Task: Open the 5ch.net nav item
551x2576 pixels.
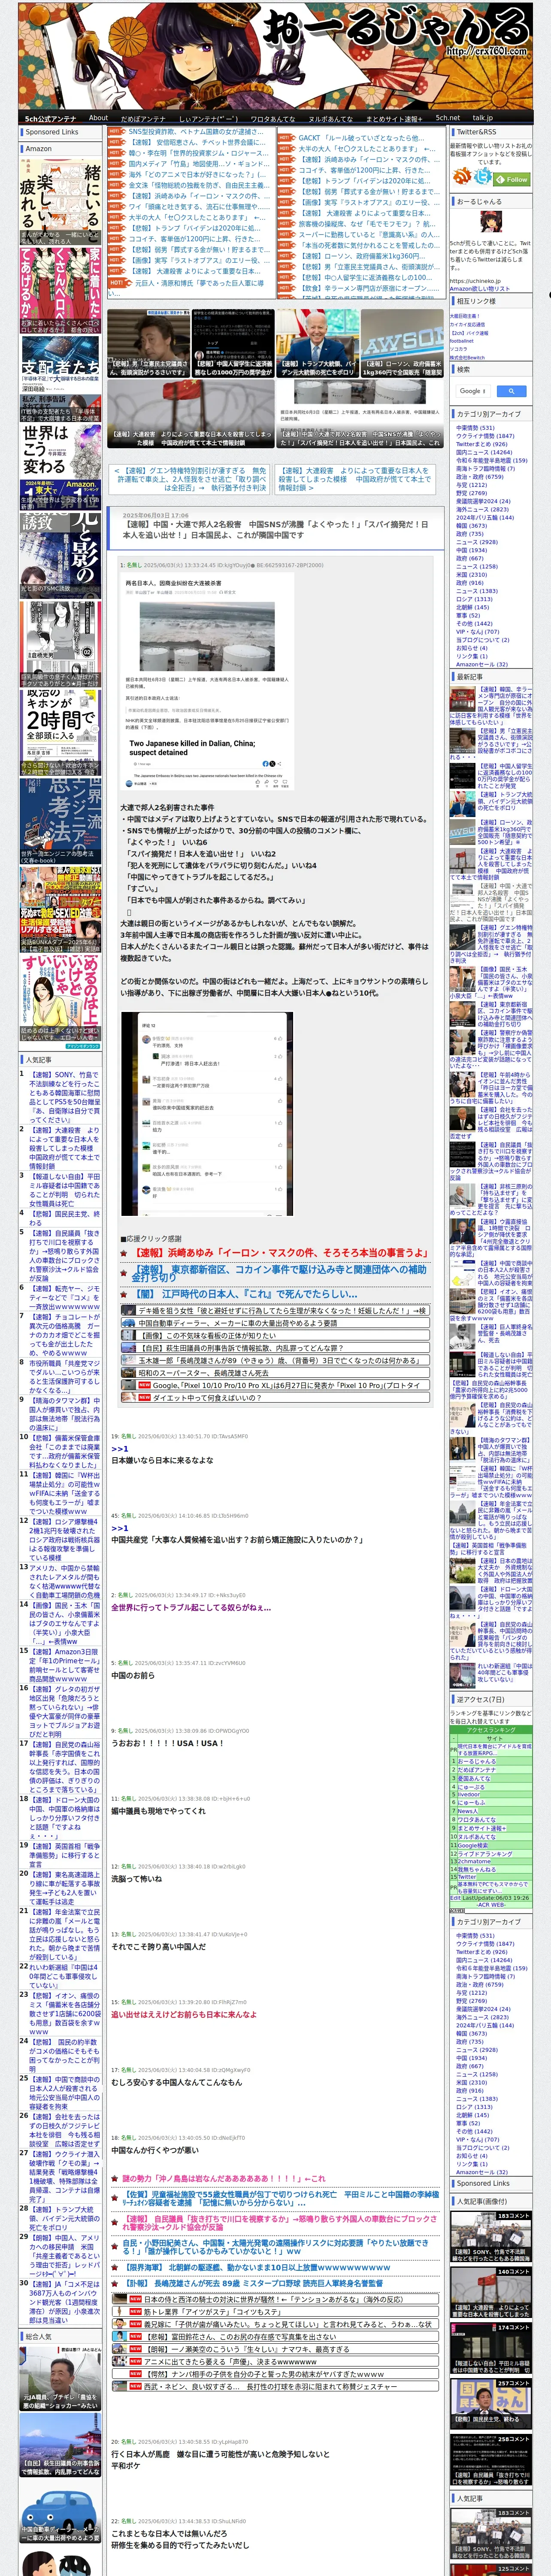Action: pos(447,118)
